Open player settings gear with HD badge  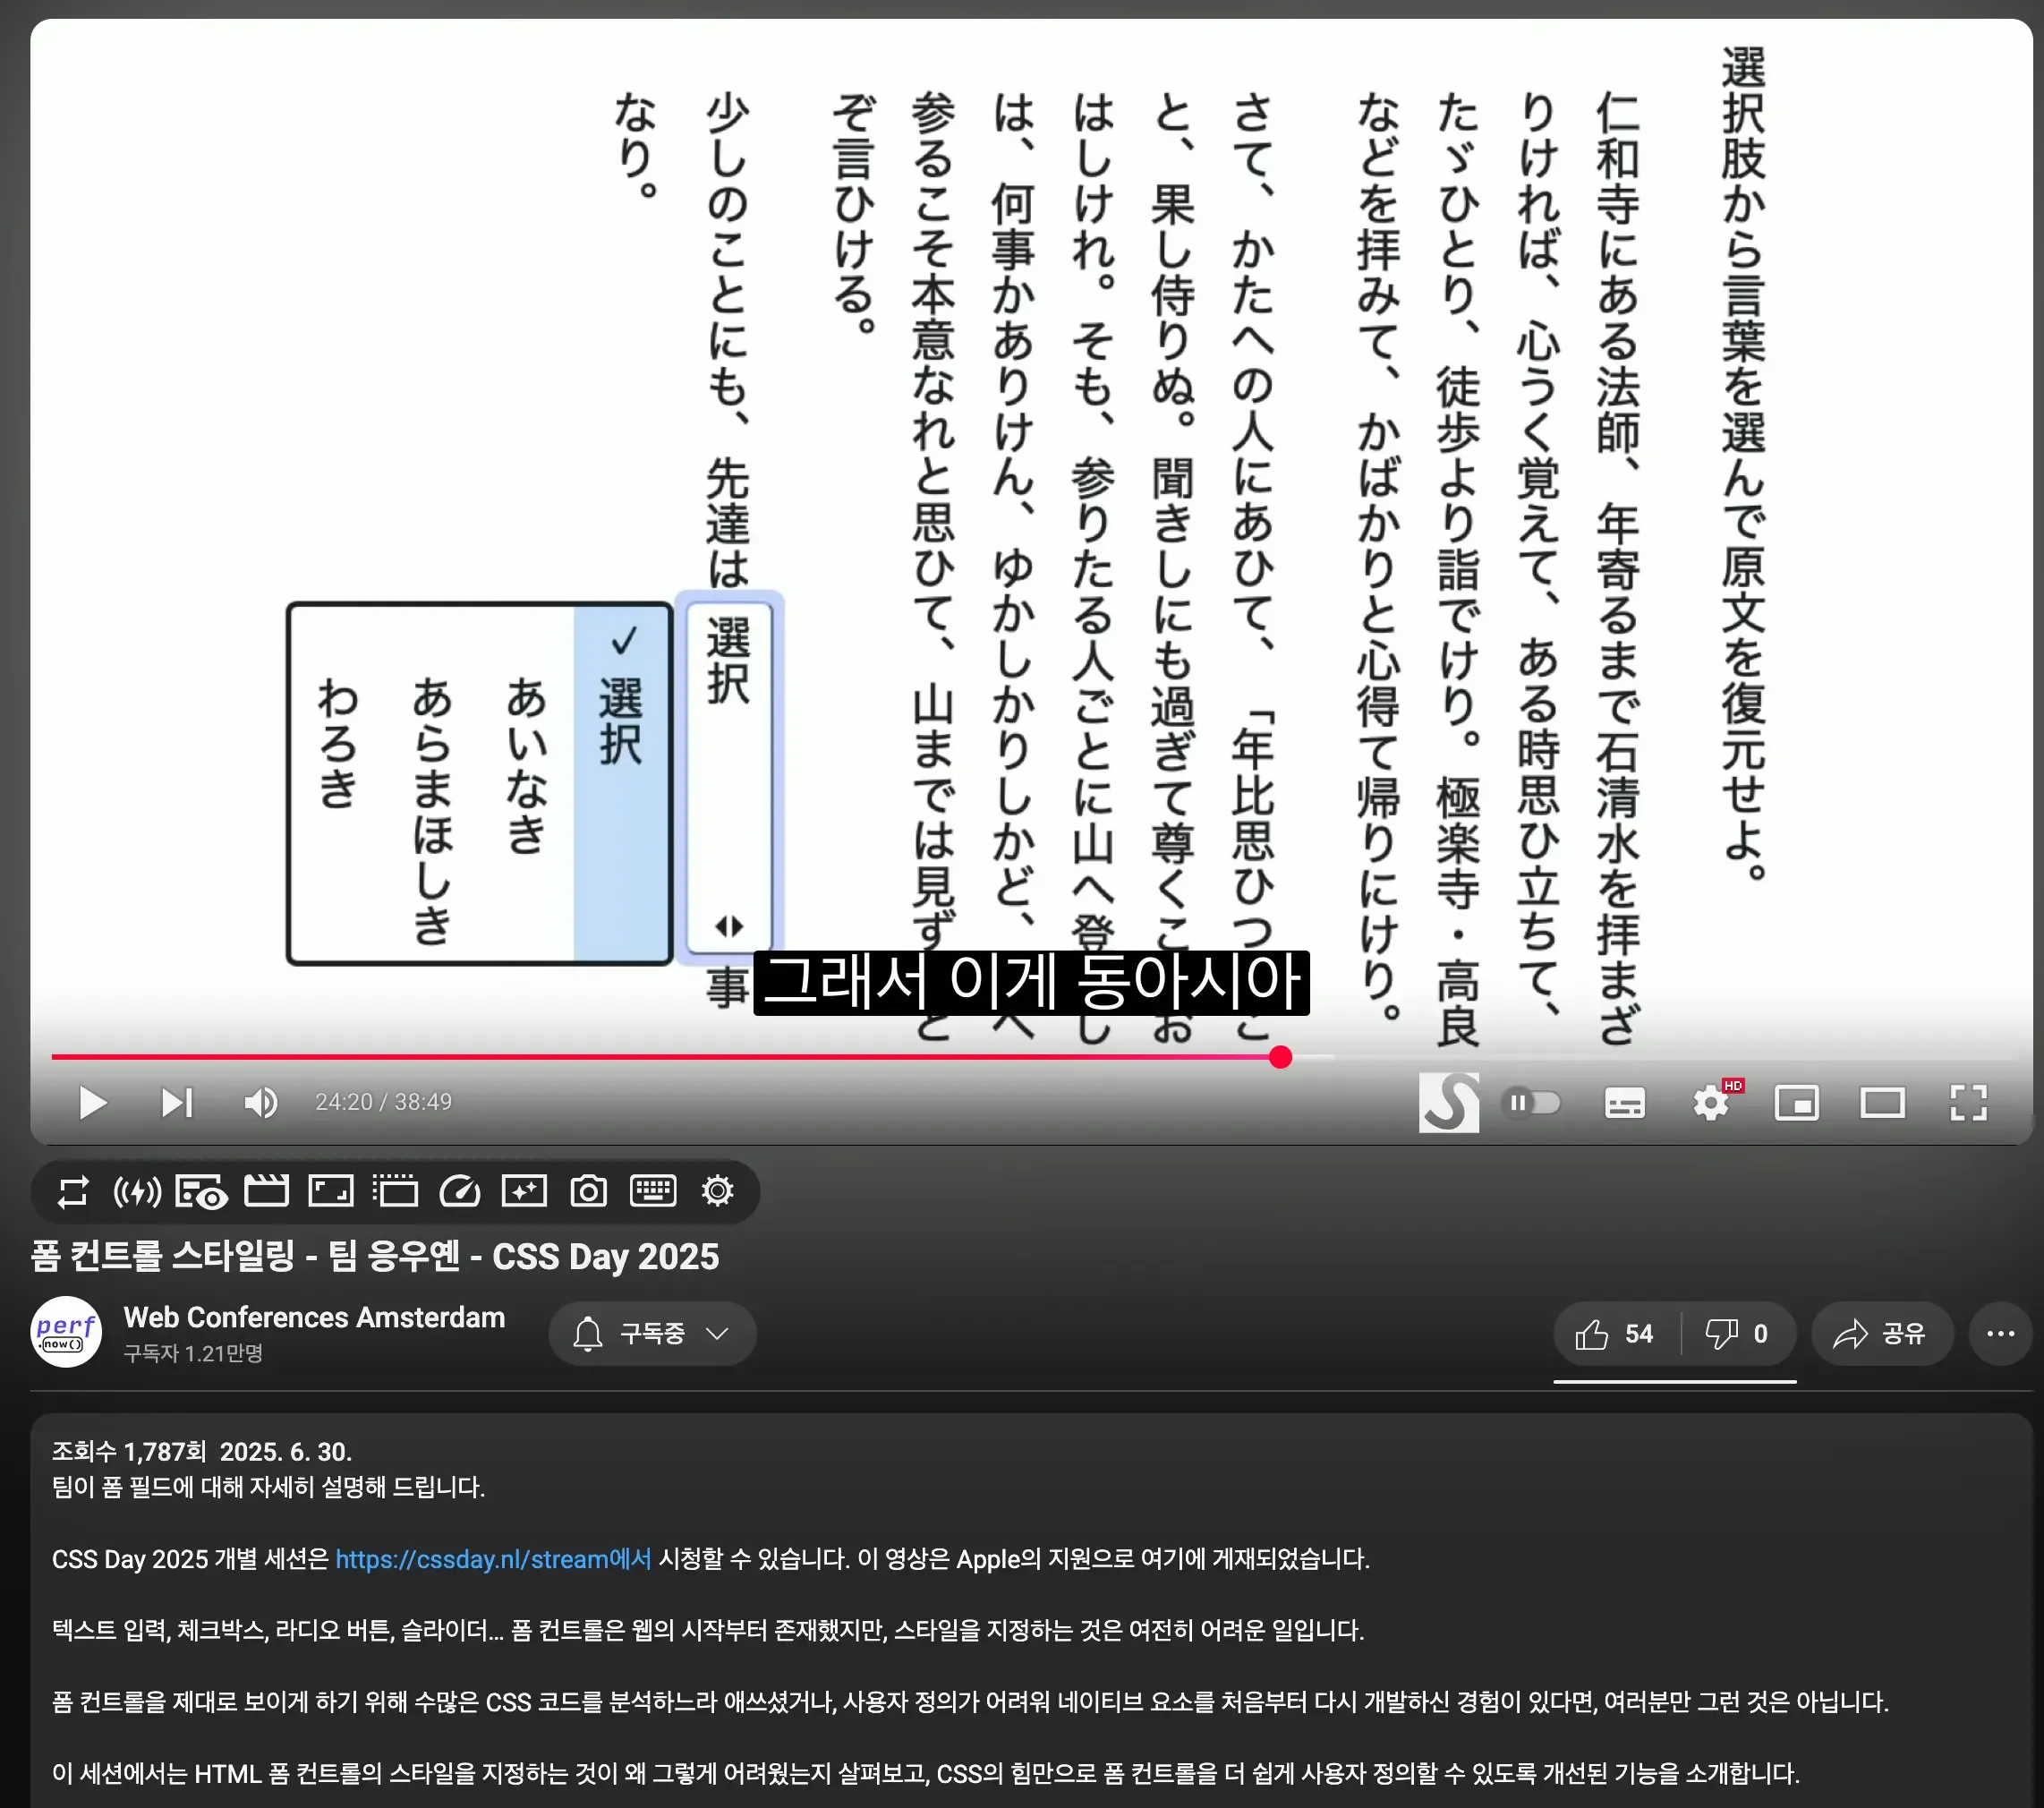[1711, 1103]
